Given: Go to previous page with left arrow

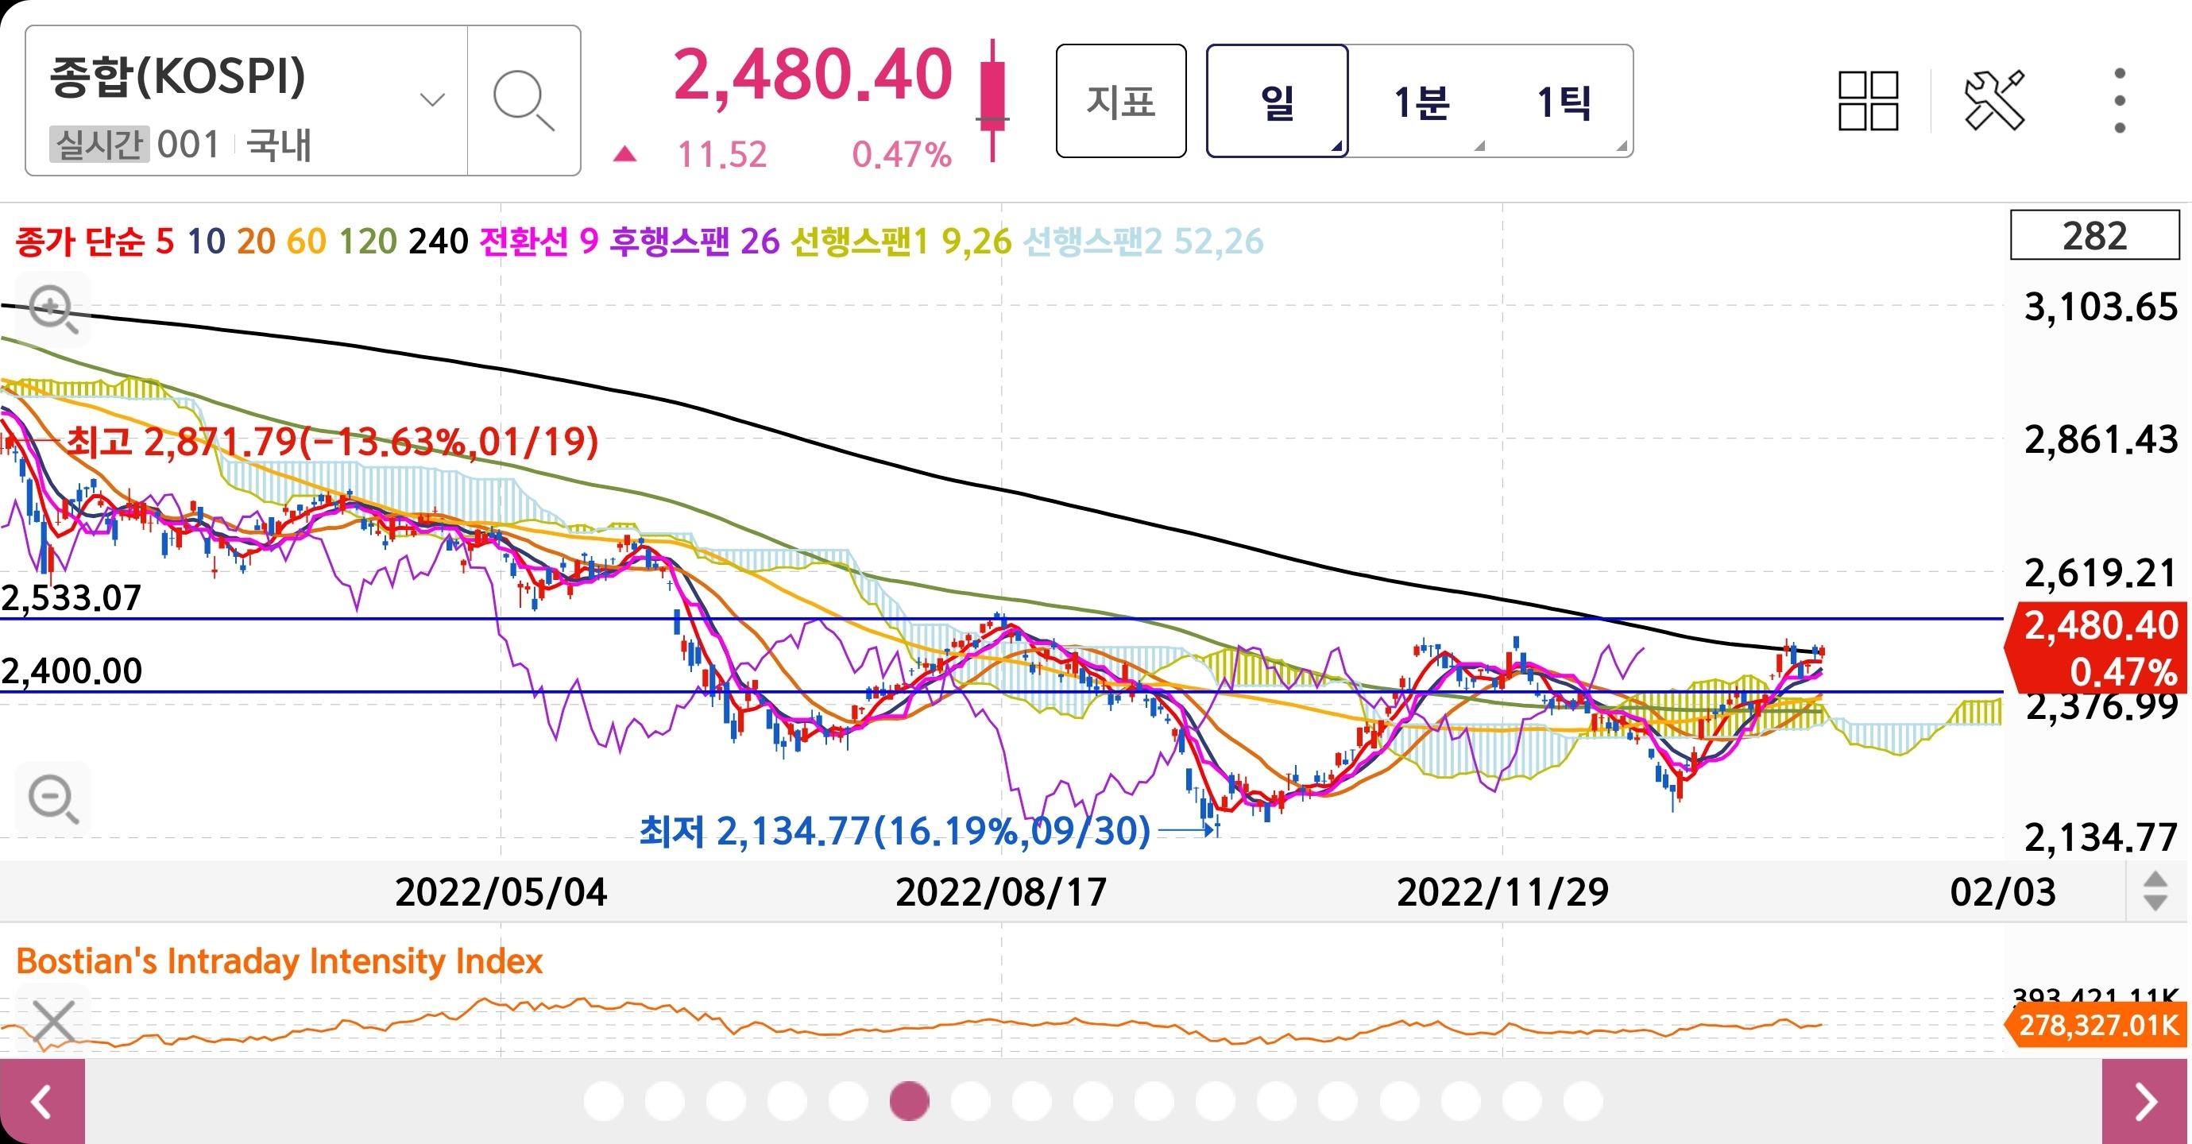Looking at the screenshot, I should pos(41,1101).
